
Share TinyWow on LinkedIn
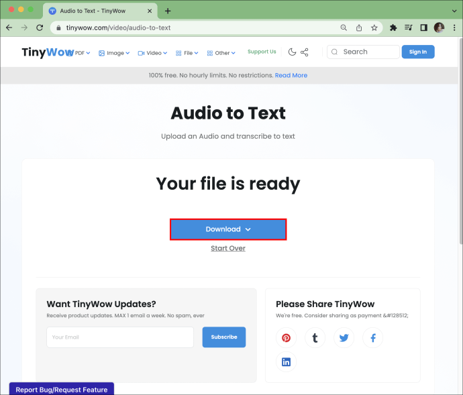[x=286, y=361]
